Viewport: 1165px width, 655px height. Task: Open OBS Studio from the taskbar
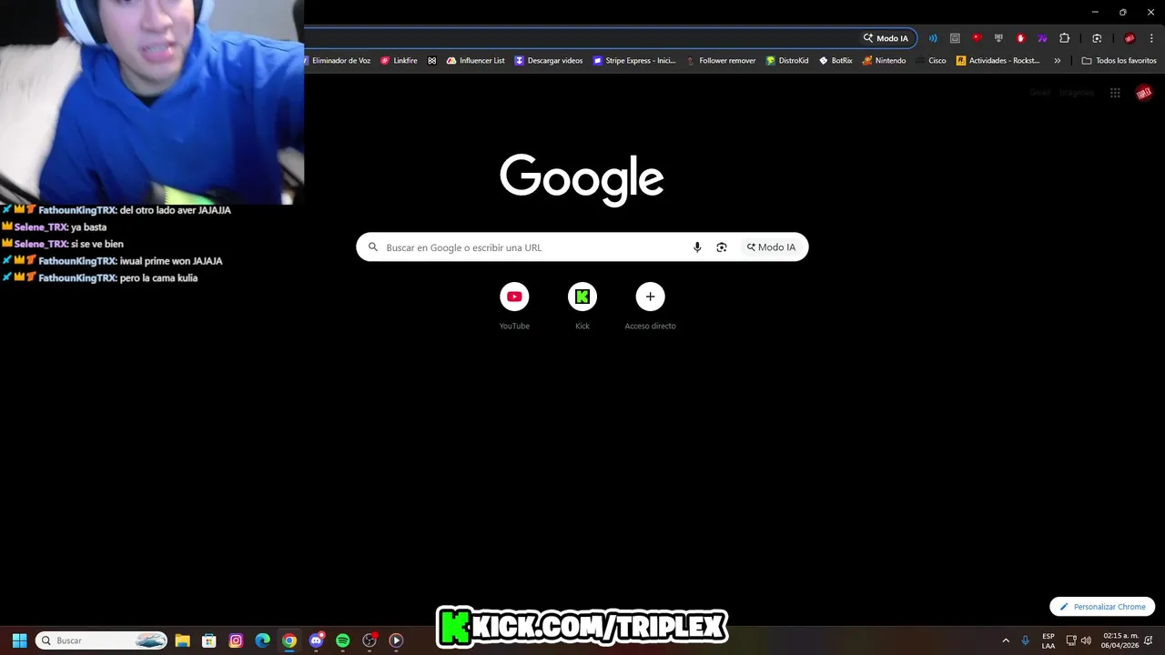[370, 640]
